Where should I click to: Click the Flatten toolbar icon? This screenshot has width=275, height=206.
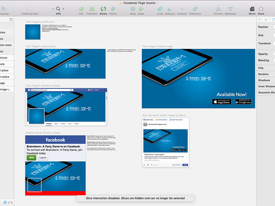point(113,9)
